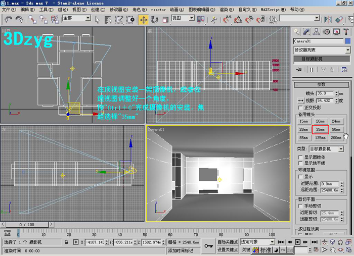
Task: Click the Redo arrow in the main toolbar
Action: pyautogui.click(x=19, y=20)
